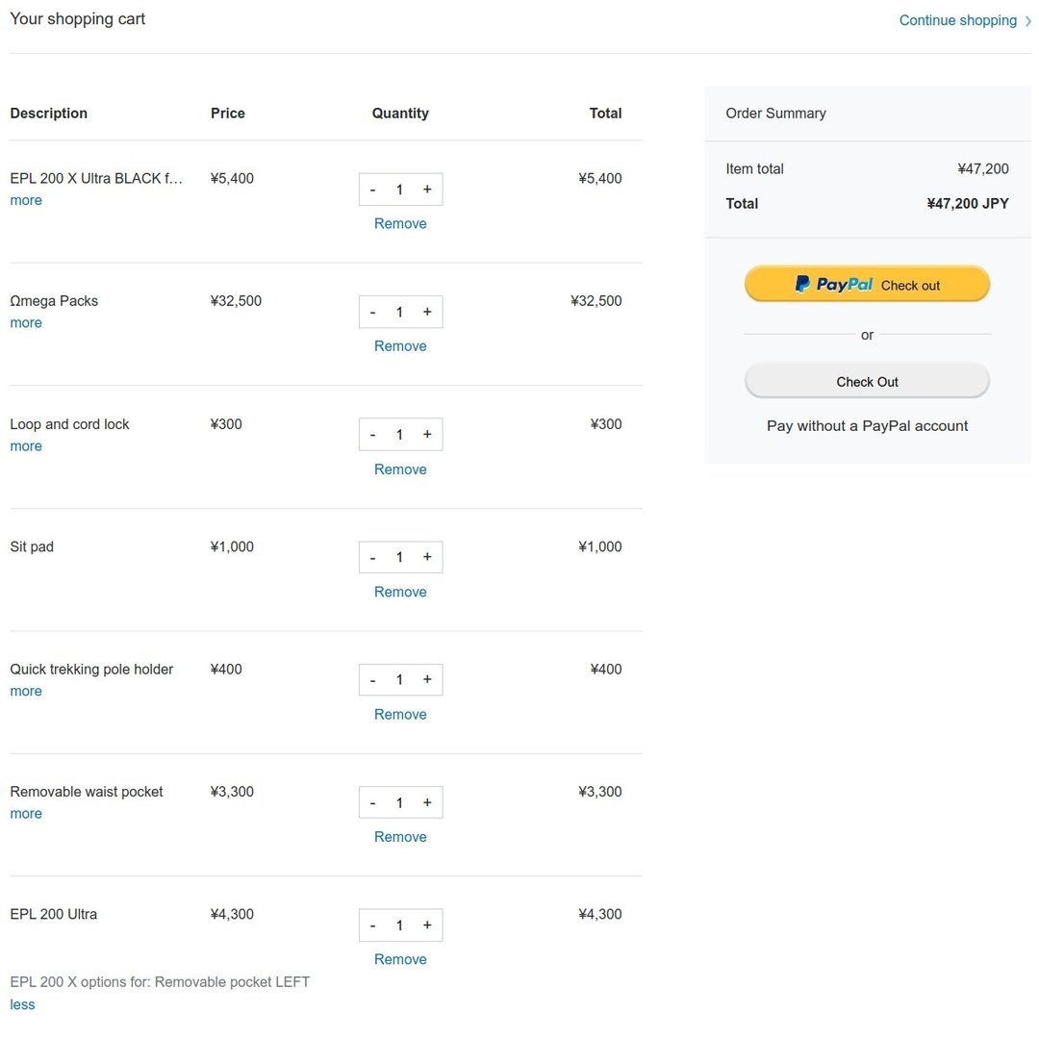Open the Continue shopping link

click(x=957, y=20)
